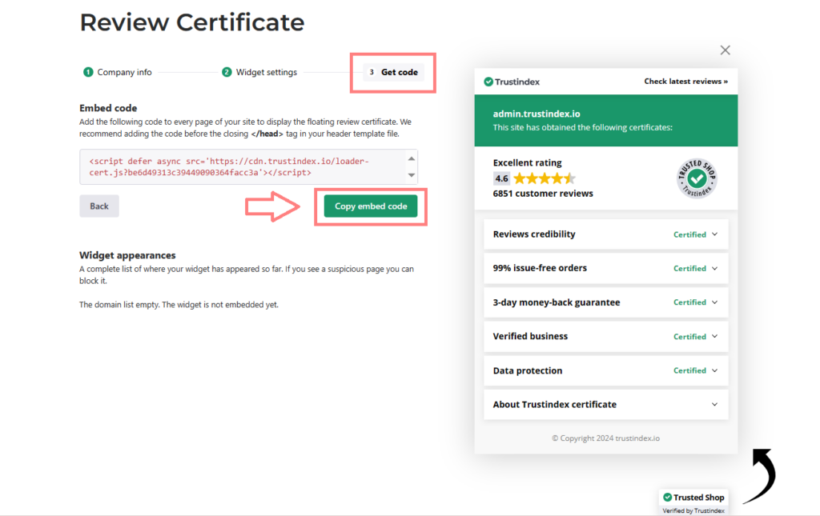Open the Verified business accordion
Viewport: 820px width, 516px height.
tap(605, 337)
